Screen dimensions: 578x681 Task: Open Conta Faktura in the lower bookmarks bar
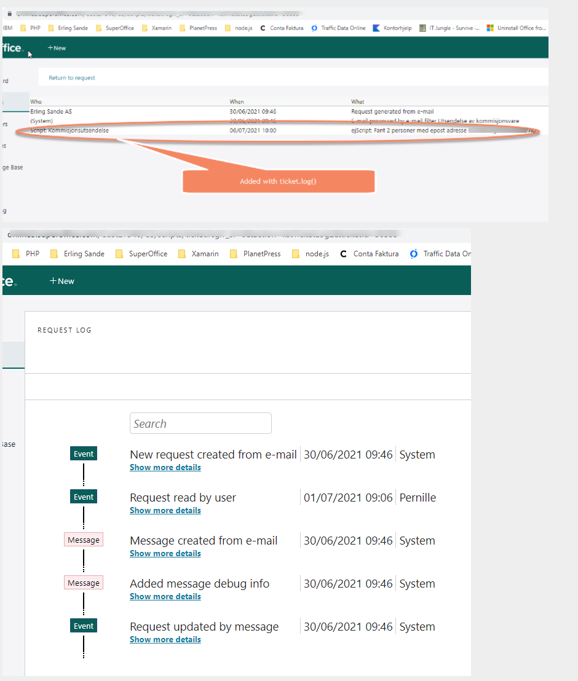point(370,254)
